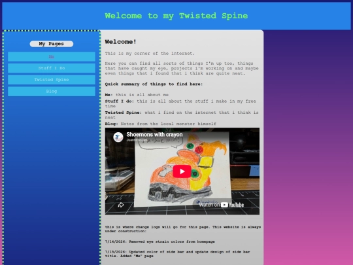Open the 'Blog' sidebar link
The image size is (353, 265).
click(x=52, y=92)
